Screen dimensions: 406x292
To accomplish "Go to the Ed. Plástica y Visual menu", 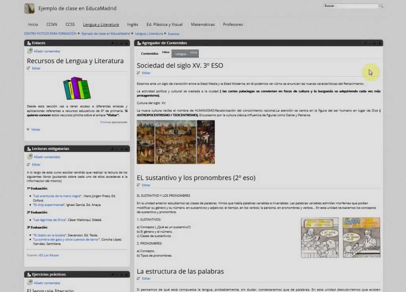I will 165,25.
